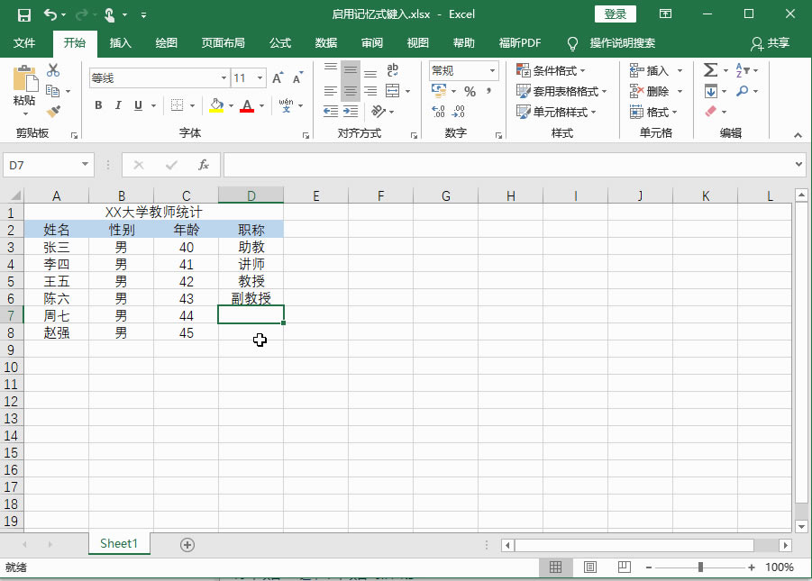Click the 登录 button in the title bar
The height and width of the screenshot is (581, 812).
tap(616, 14)
